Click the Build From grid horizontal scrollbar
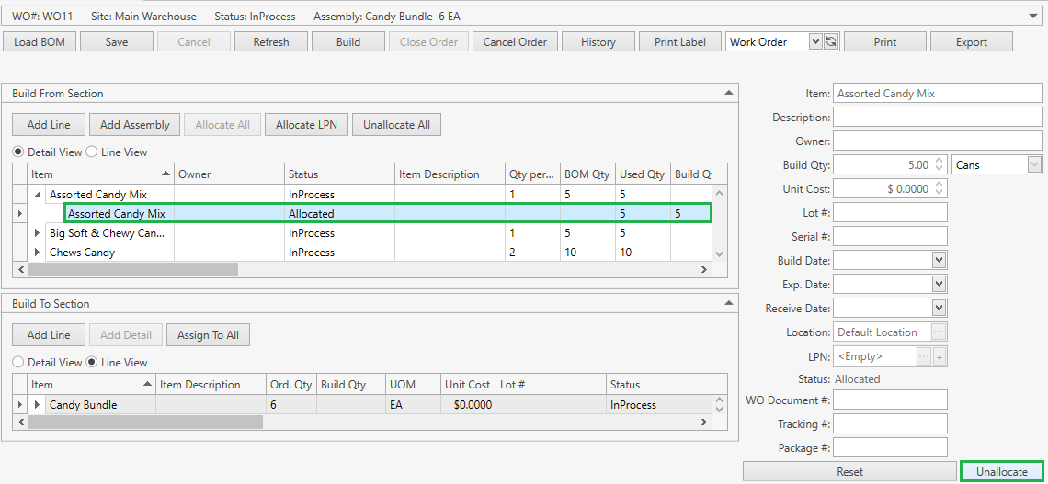Image resolution: width=1048 pixels, height=484 pixels. [x=133, y=270]
